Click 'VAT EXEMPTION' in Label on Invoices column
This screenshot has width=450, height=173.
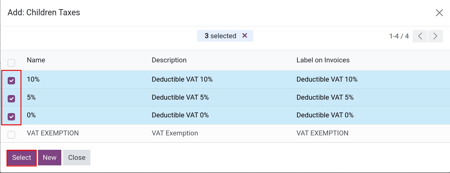click(322, 133)
